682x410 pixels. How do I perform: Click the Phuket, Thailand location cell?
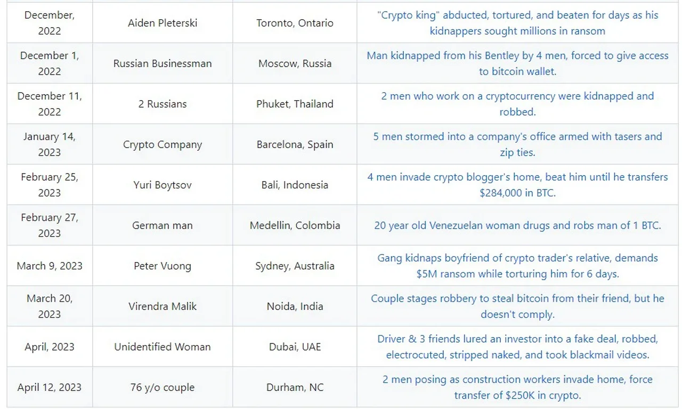pyautogui.click(x=295, y=104)
